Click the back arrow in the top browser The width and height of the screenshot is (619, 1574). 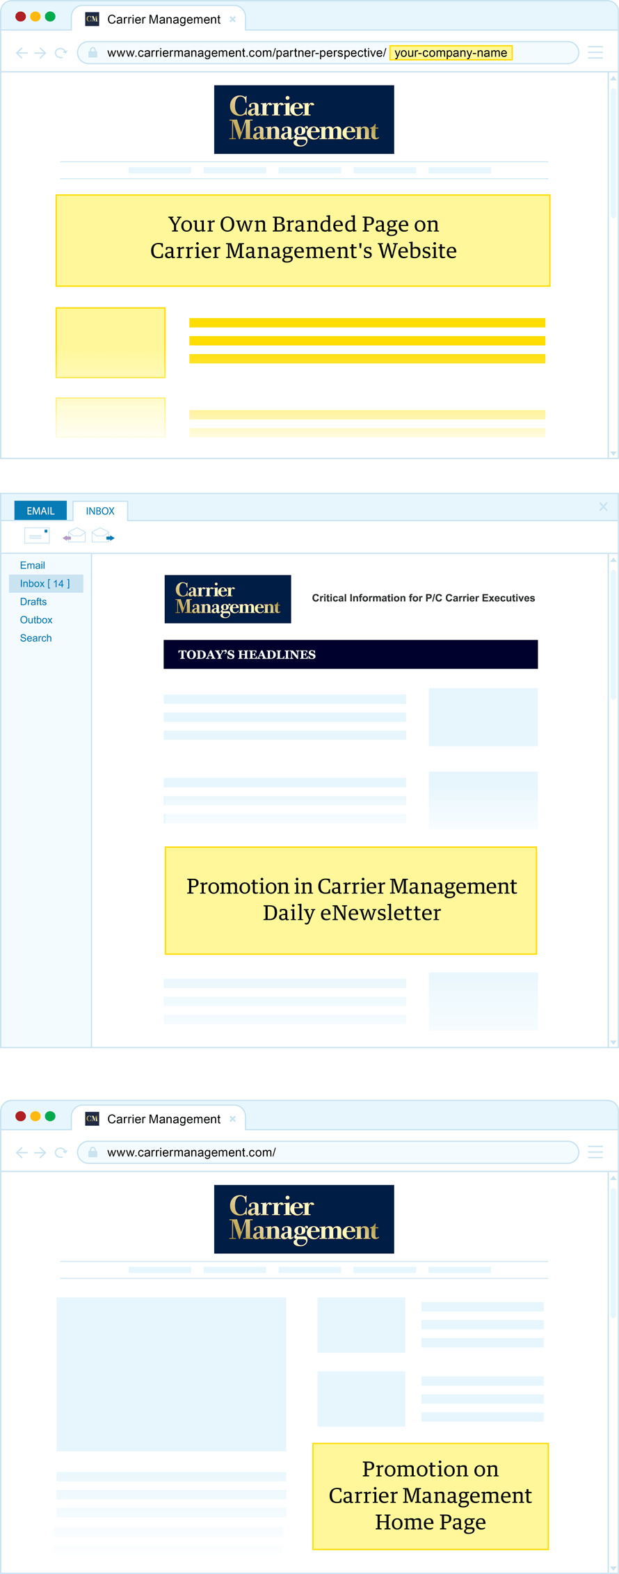click(22, 53)
